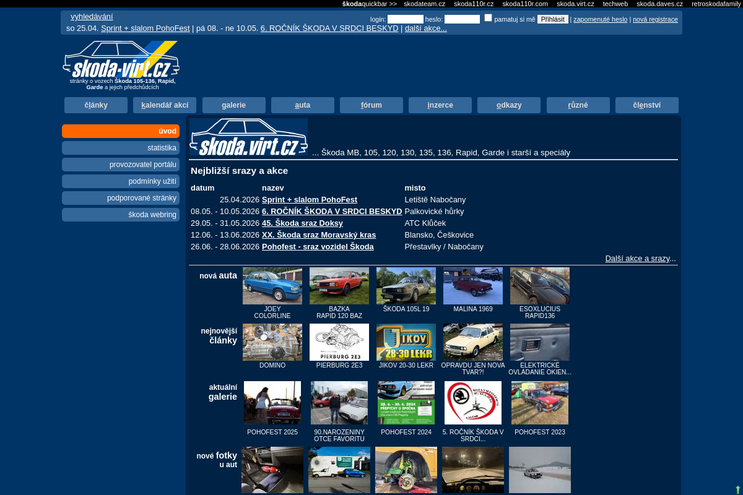This screenshot has width=743, height=495.
Task: Tick the 'pamatuj si mě' checkbox
Action: [x=488, y=18]
